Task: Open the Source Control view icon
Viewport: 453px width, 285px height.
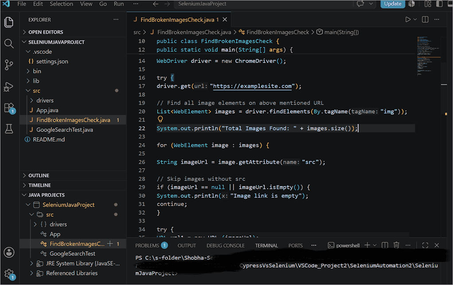Action: click(x=9, y=65)
